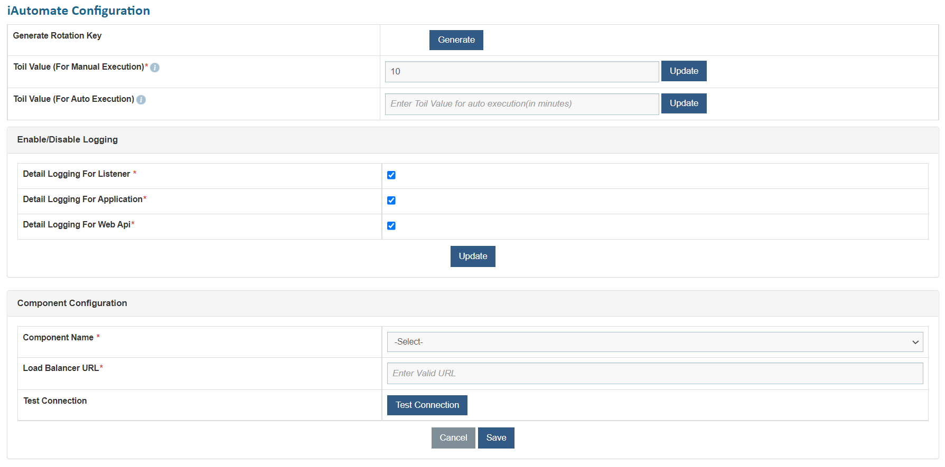Click the Detail Logging For Web Api label

pyautogui.click(x=77, y=225)
